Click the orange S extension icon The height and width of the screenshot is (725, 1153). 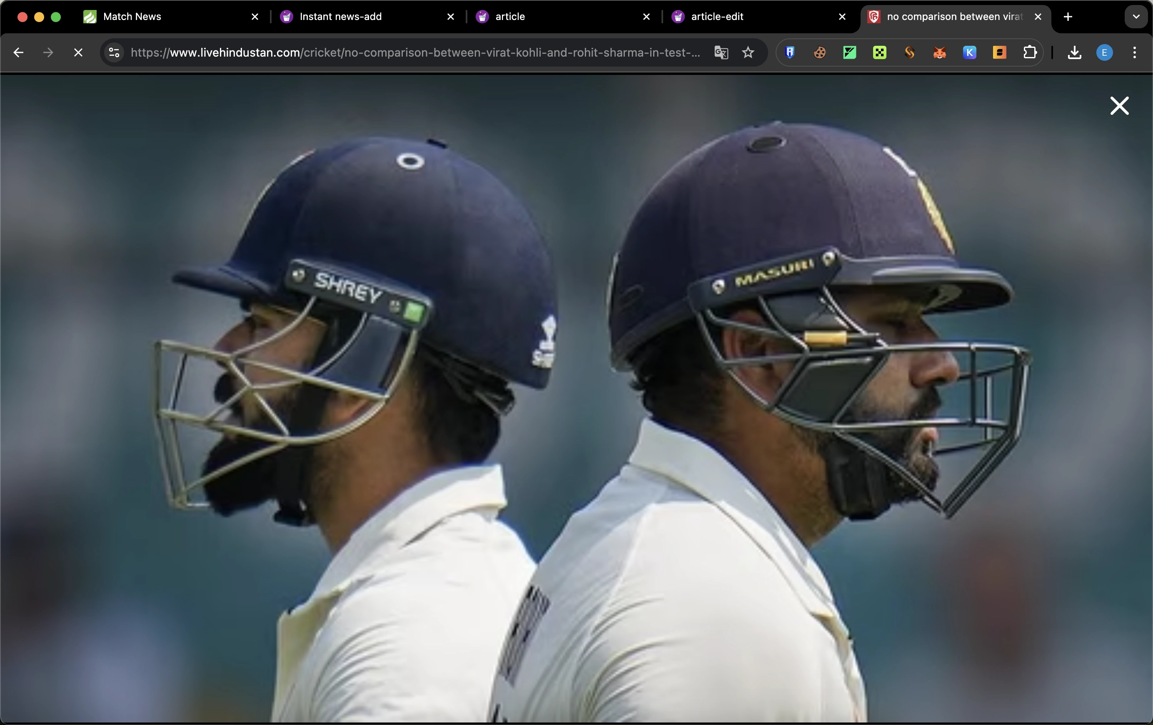coord(909,52)
